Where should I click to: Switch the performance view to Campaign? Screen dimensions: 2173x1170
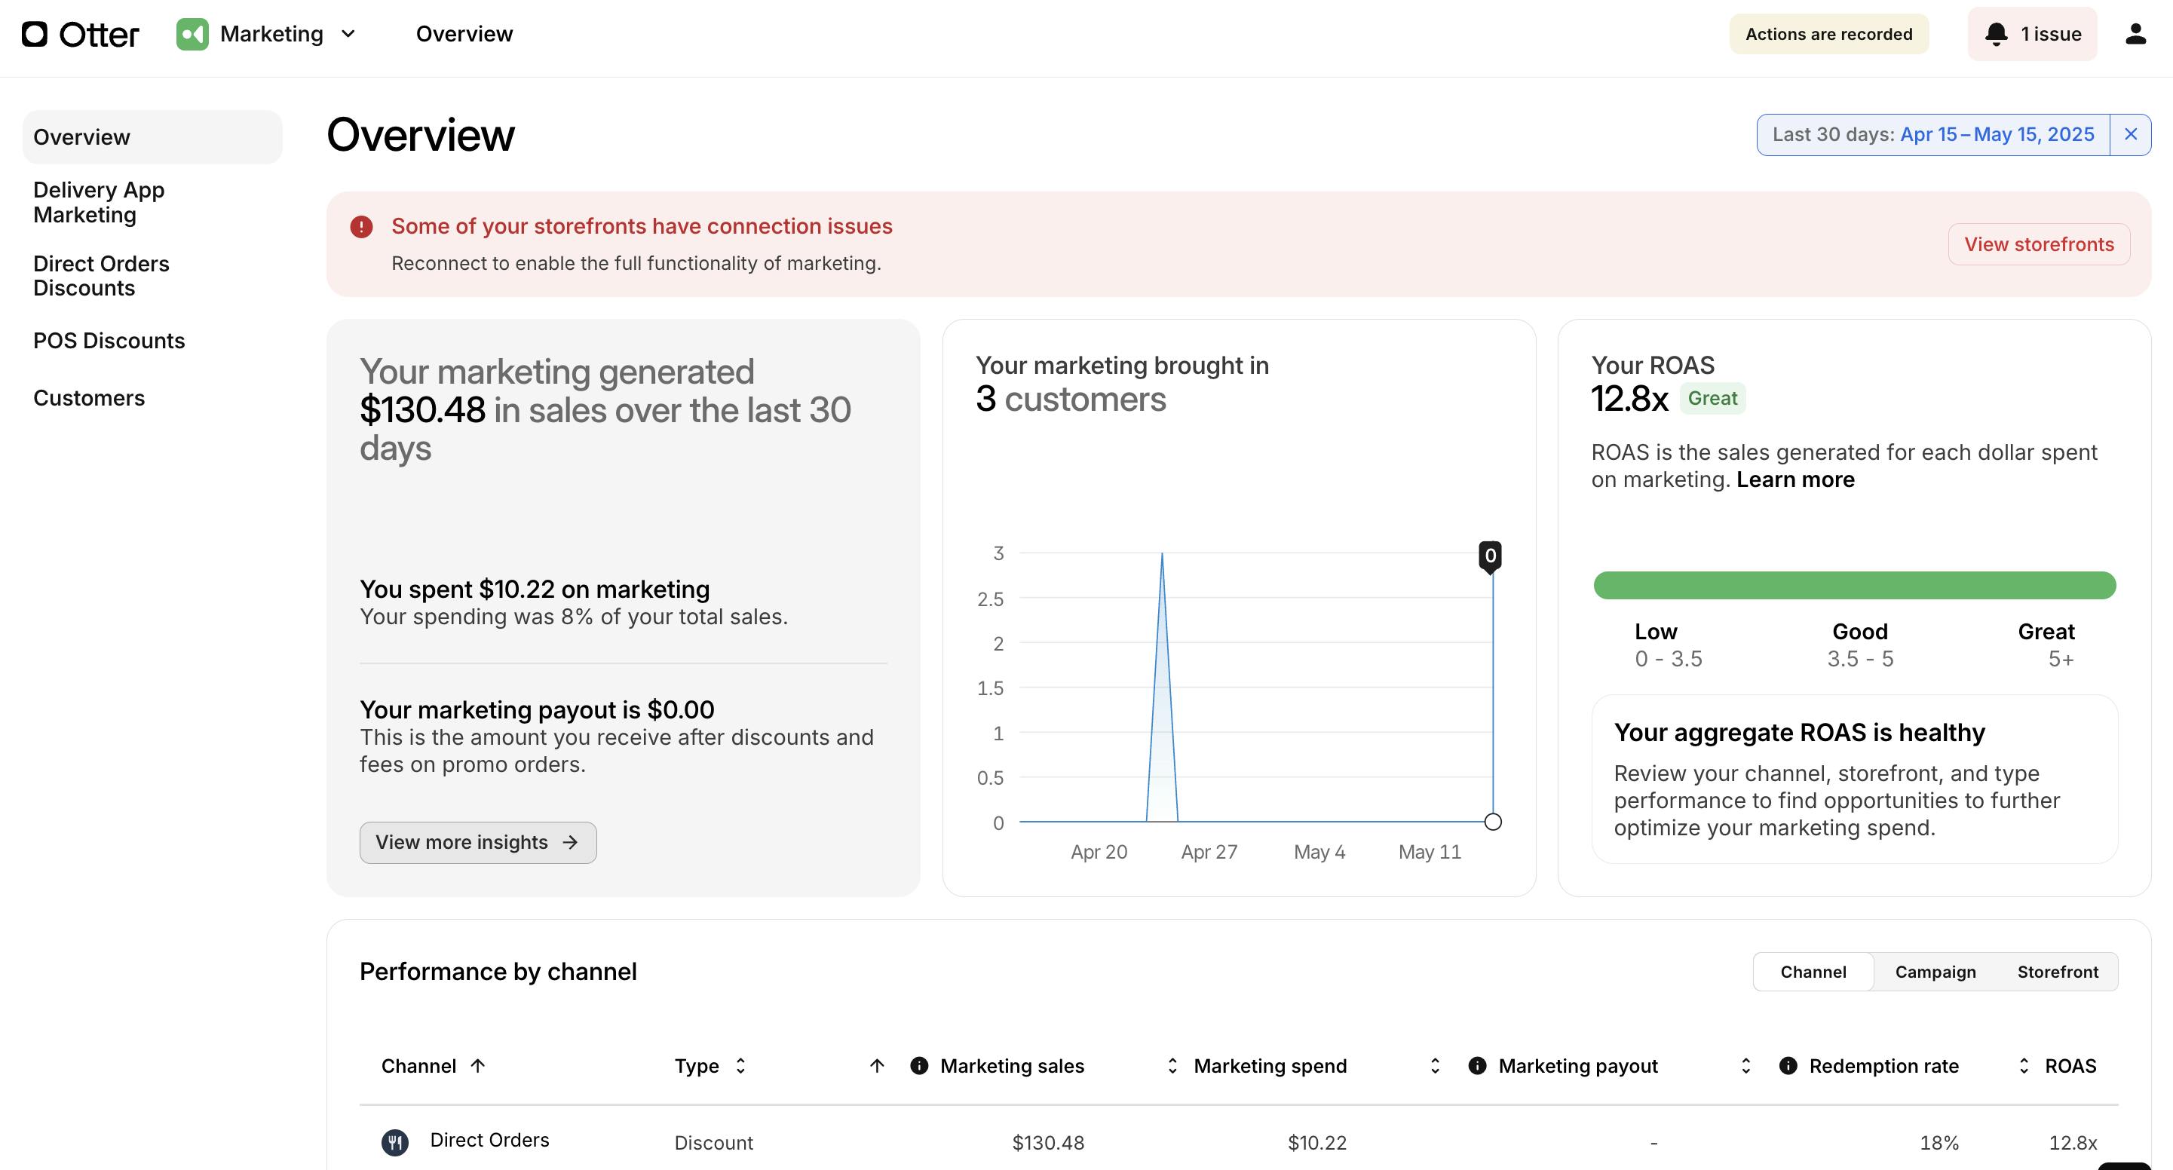(x=1935, y=972)
